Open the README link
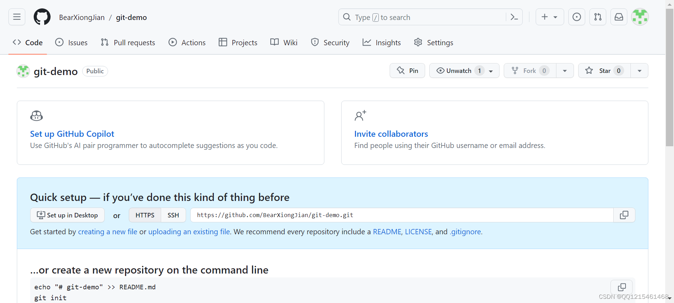This screenshot has height=303, width=674. pyautogui.click(x=387, y=232)
